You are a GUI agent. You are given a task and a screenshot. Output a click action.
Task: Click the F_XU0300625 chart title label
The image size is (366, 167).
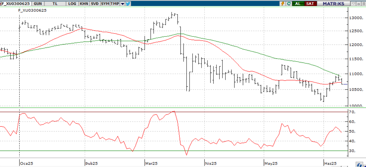32,10
